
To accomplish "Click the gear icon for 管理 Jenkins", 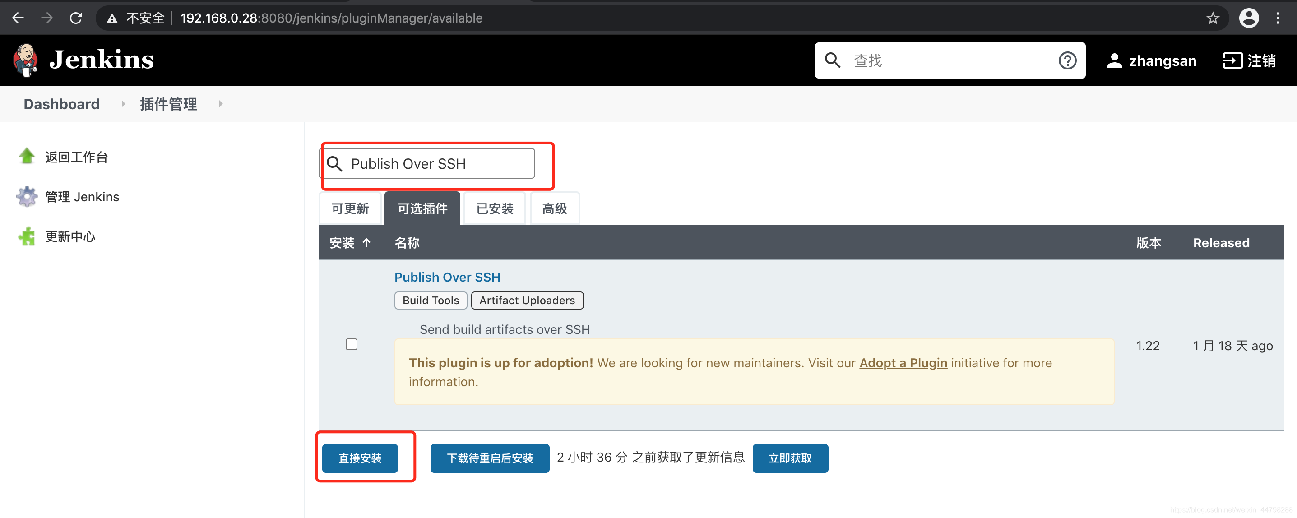I will coord(27,196).
